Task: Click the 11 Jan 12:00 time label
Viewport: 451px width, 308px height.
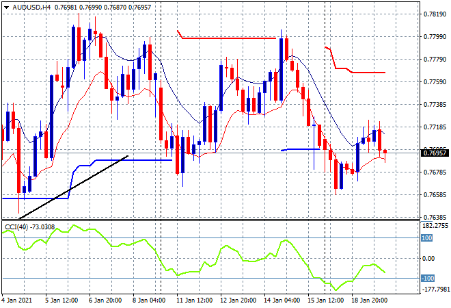Action: click(x=194, y=300)
